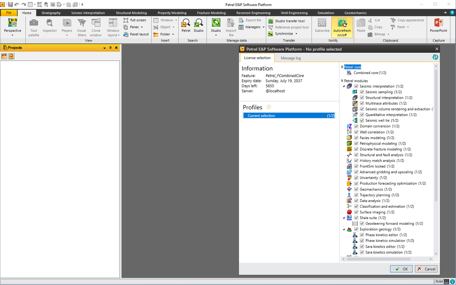Click the Cut command
The image size is (456, 285).
[x=374, y=20]
